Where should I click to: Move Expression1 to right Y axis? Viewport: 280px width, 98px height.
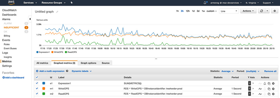click(x=253, y=83)
